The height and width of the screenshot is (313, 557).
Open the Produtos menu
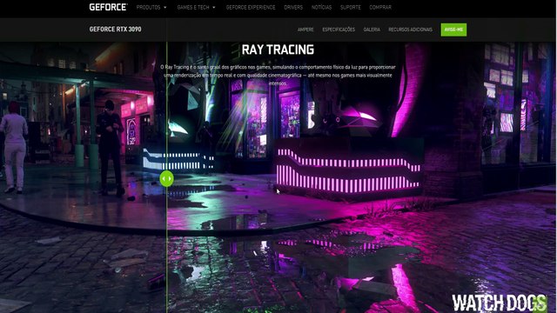tap(149, 7)
